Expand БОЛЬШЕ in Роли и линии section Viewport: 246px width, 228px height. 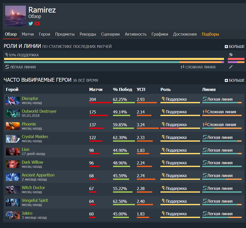tap(235, 47)
